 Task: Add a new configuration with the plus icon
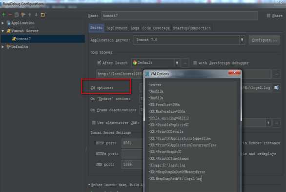coord(3,15)
